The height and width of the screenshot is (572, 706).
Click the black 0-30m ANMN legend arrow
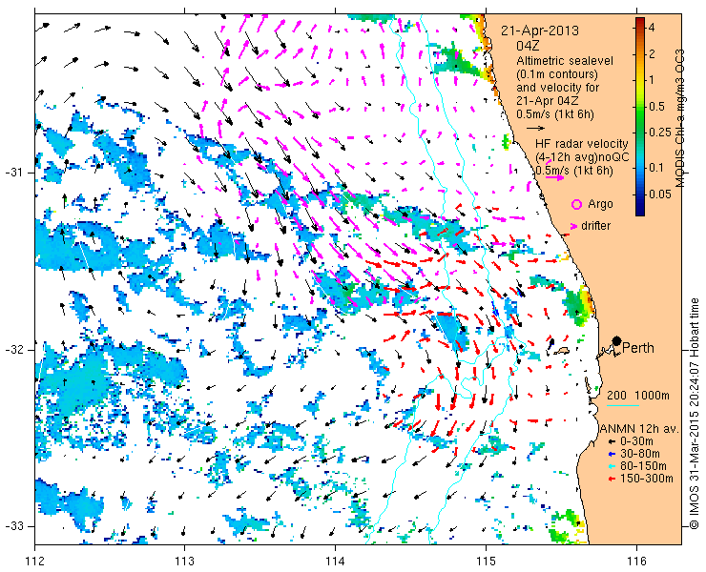(611, 441)
